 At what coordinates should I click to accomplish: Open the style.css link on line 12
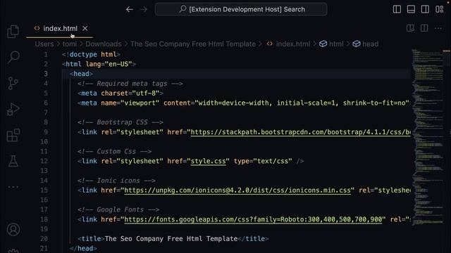209,161
